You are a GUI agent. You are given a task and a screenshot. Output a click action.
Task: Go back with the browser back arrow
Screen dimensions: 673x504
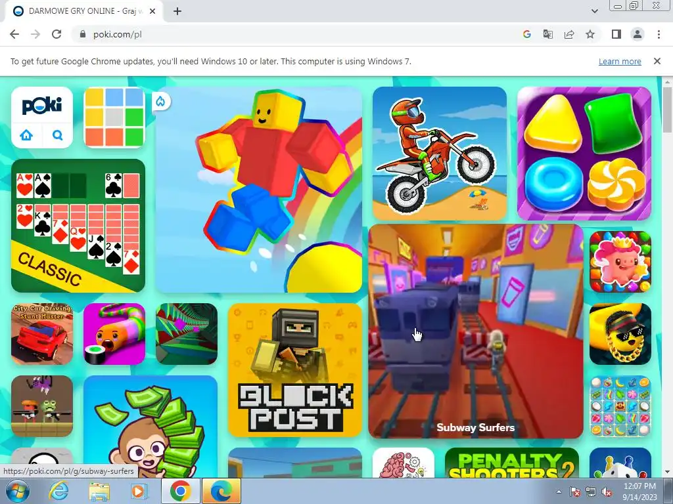click(x=14, y=34)
